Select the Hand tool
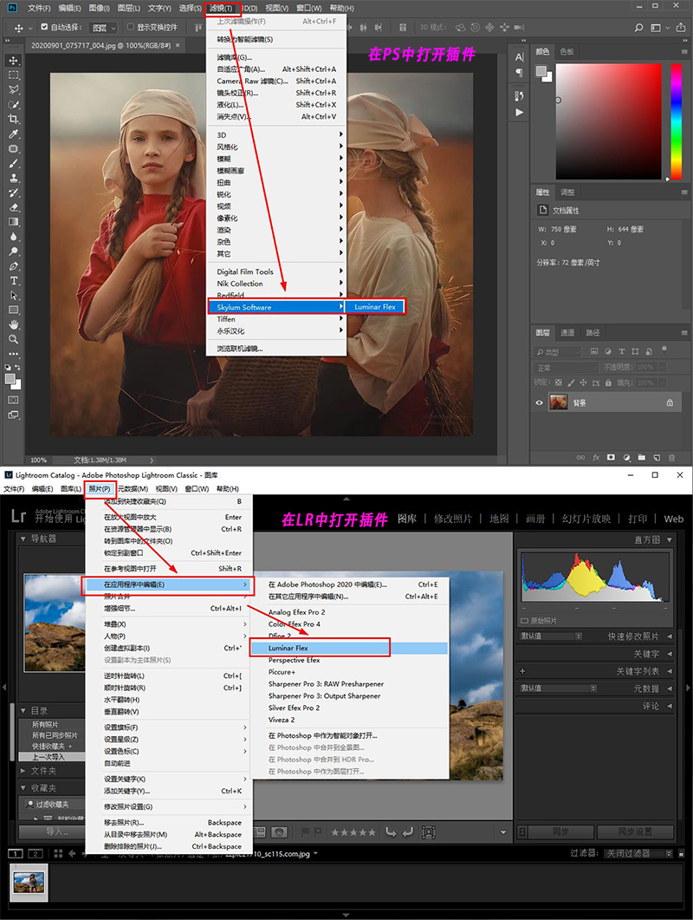The height and width of the screenshot is (920, 693). [x=14, y=324]
